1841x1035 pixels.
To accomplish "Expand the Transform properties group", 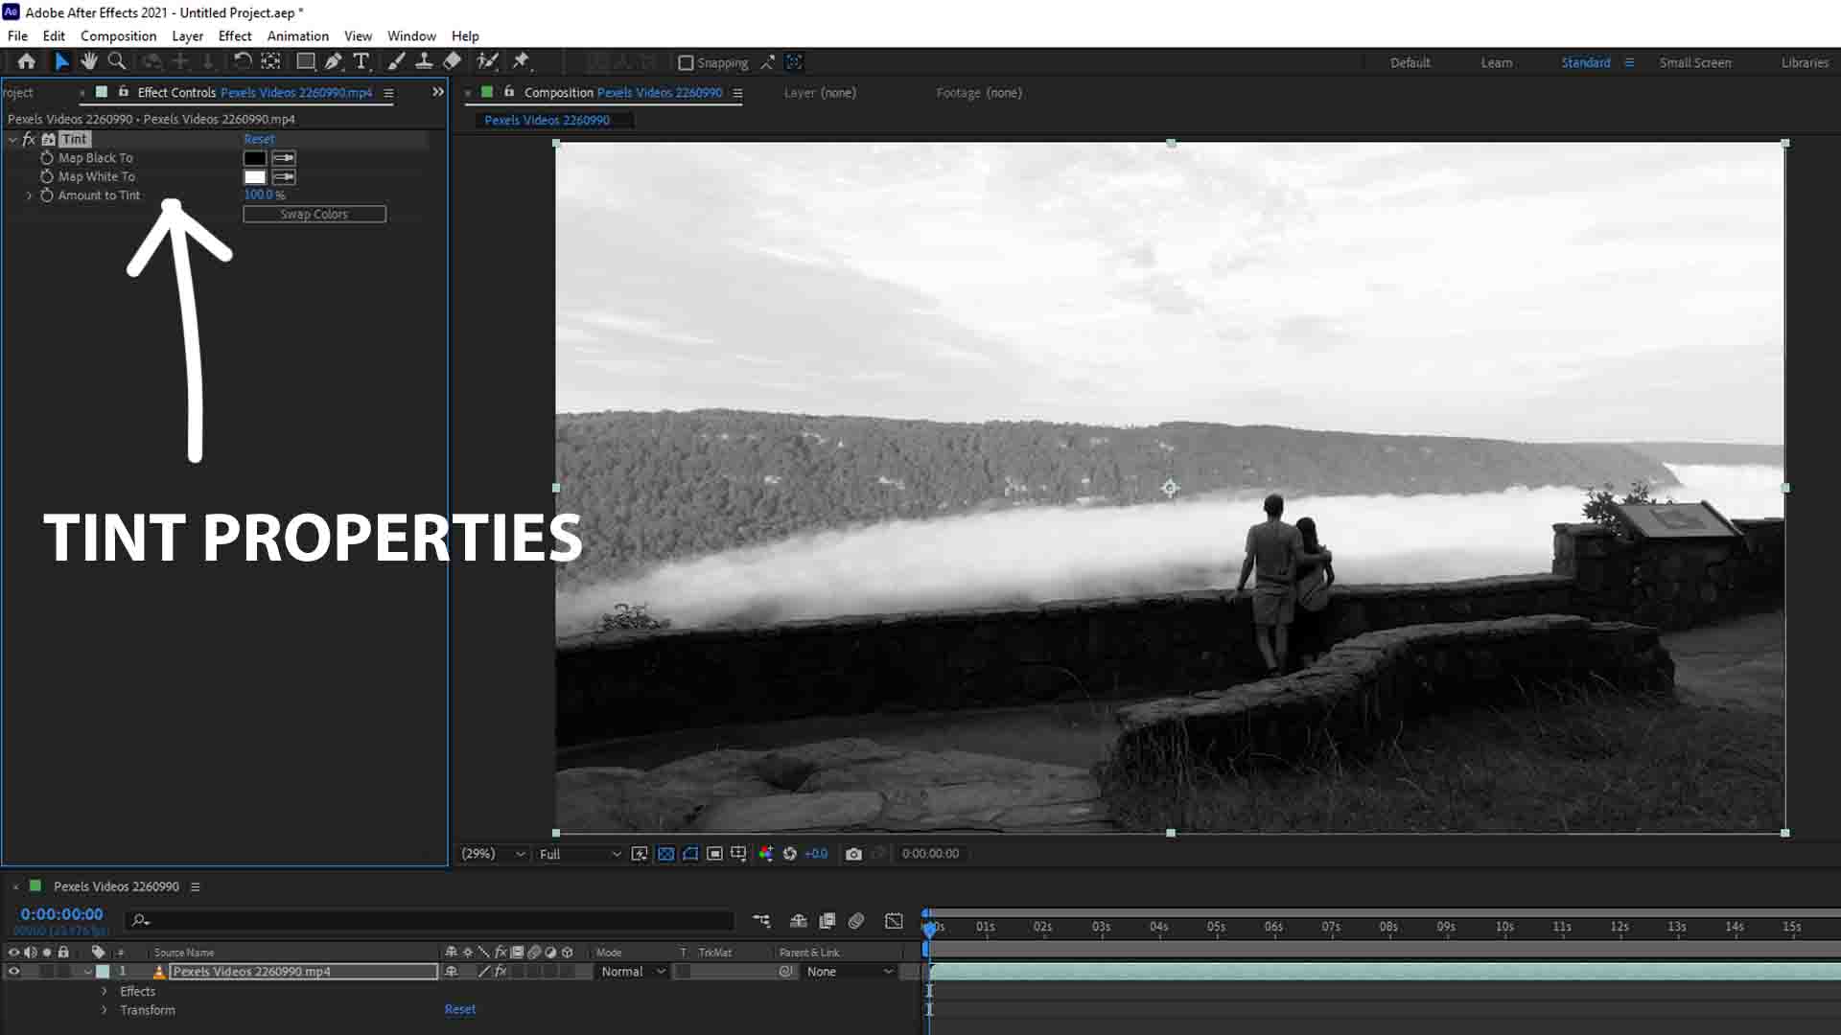I will coord(104,1010).
